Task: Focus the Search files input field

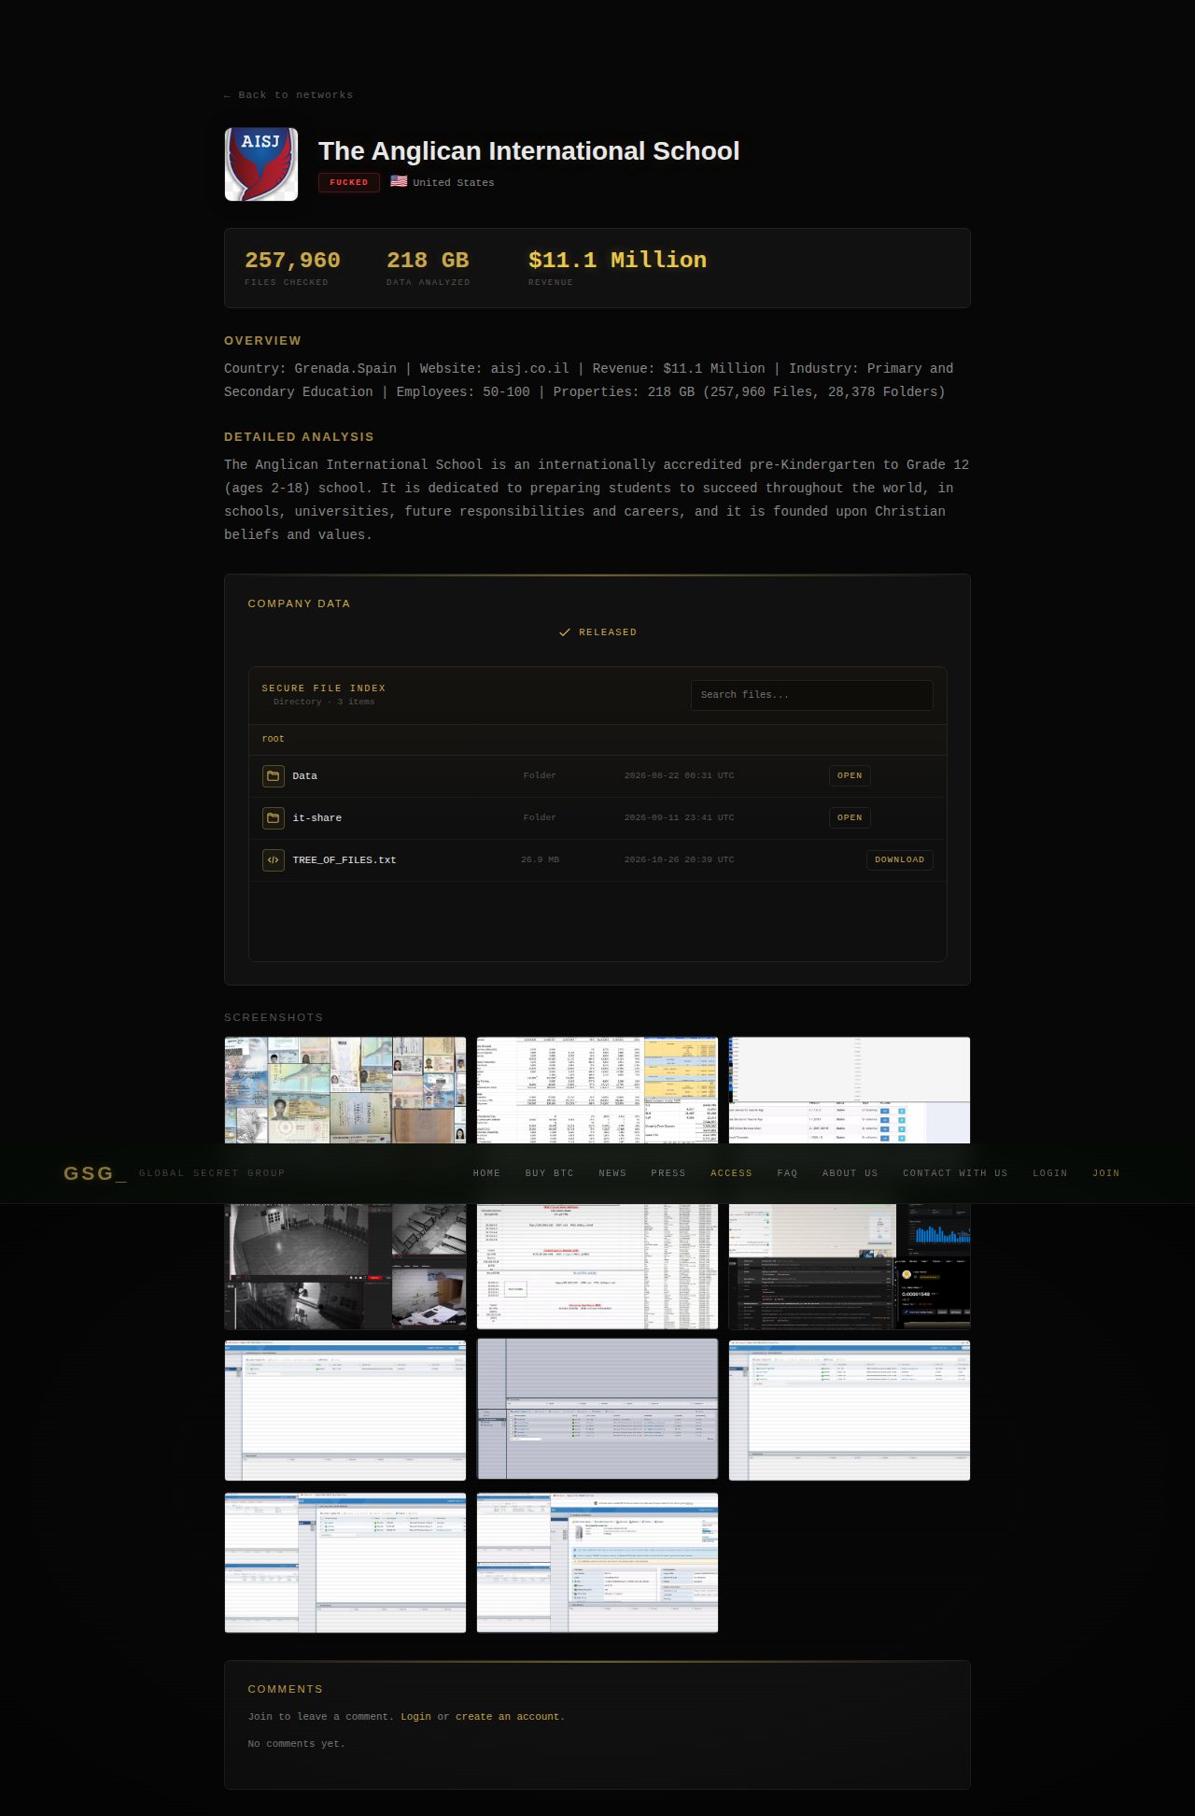Action: tap(812, 695)
